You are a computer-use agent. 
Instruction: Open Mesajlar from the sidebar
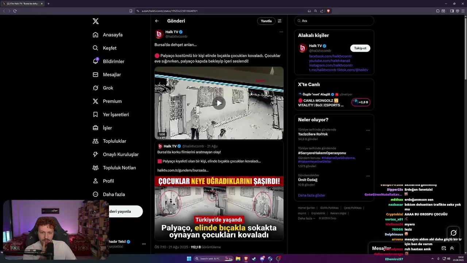pos(107,75)
